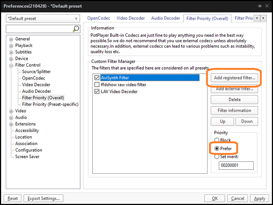Open Screen Saver tree item
This screenshot has width=273, height=205.
(27, 157)
